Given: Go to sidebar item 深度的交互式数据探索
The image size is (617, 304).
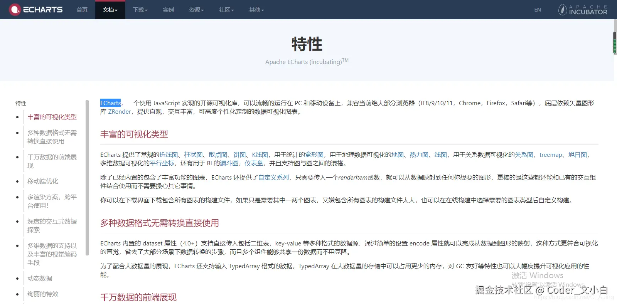Looking at the screenshot, I should (52, 225).
